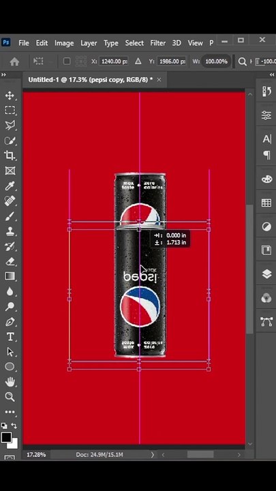Select the Path Selection tool
276x491 pixels.
(10, 352)
